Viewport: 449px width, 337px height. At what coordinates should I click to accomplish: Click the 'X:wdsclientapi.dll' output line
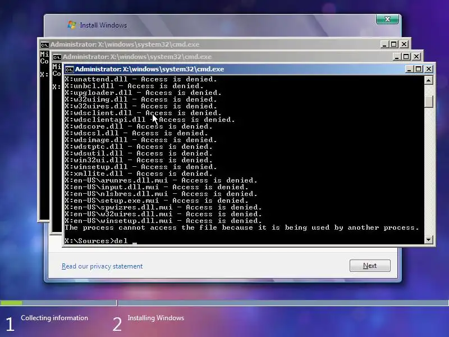(x=150, y=120)
